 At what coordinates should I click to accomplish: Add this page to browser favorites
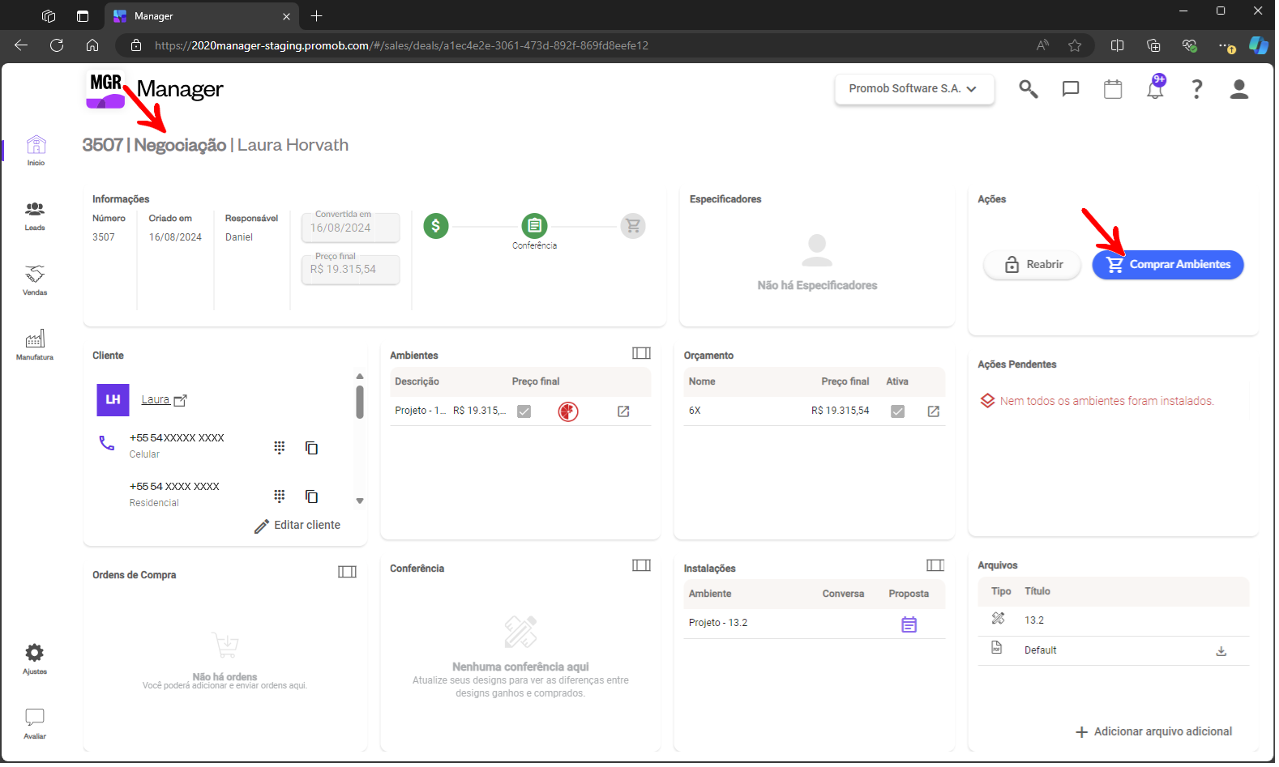coord(1076,45)
